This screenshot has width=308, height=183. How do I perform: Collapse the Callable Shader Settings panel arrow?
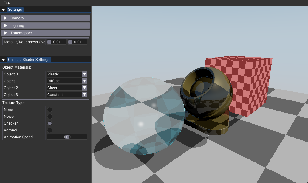point(3,60)
